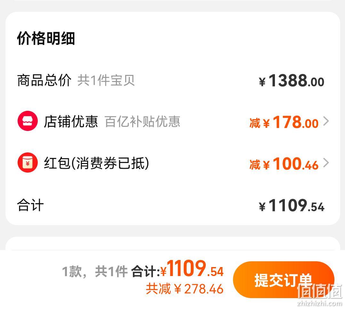
Task: Tap the 商品总价 row label
Action: [x=44, y=80]
